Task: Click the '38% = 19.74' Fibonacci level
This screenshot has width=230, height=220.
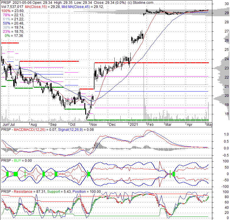Action: [14, 27]
